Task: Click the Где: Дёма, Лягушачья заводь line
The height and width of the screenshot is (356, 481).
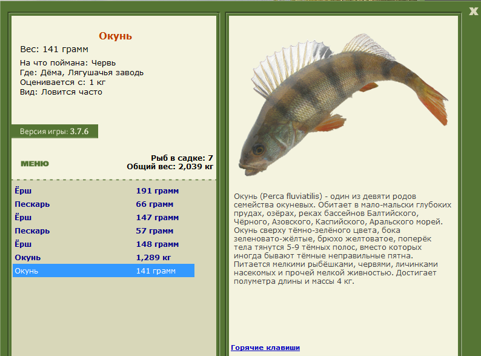Action: tap(82, 73)
